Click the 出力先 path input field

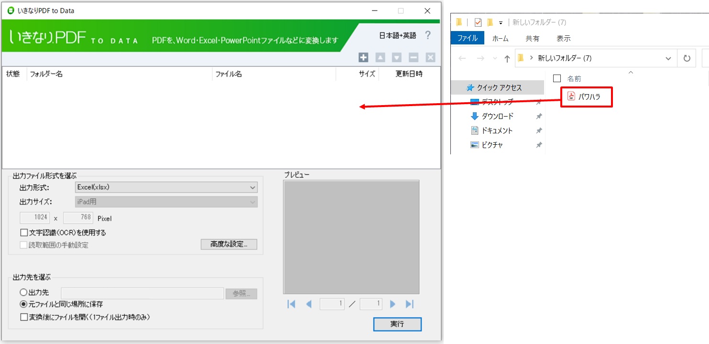142,293
